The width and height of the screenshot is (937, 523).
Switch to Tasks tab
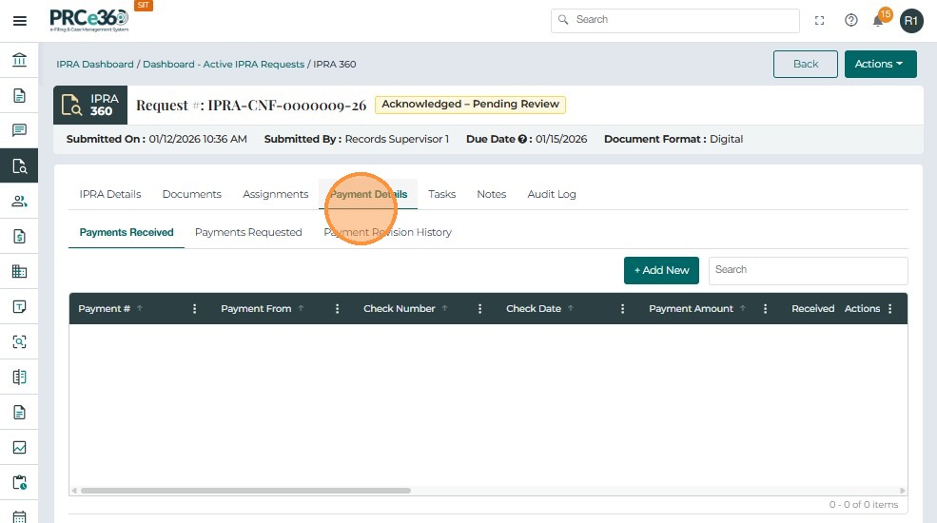(x=441, y=194)
